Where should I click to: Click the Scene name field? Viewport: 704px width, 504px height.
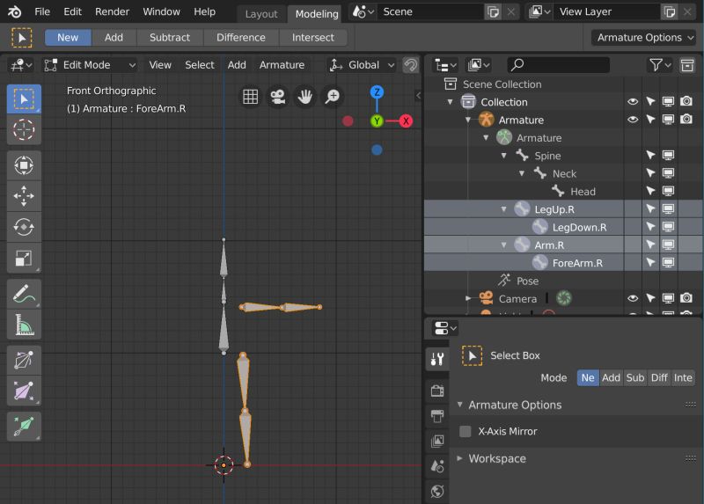430,12
